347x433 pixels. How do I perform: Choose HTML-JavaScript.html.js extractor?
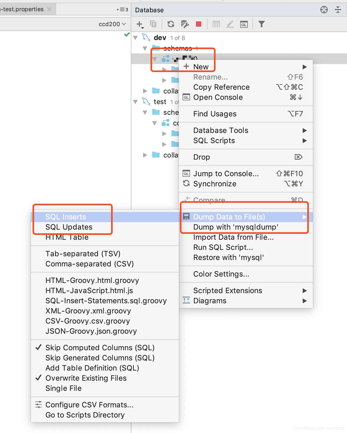tap(105, 290)
